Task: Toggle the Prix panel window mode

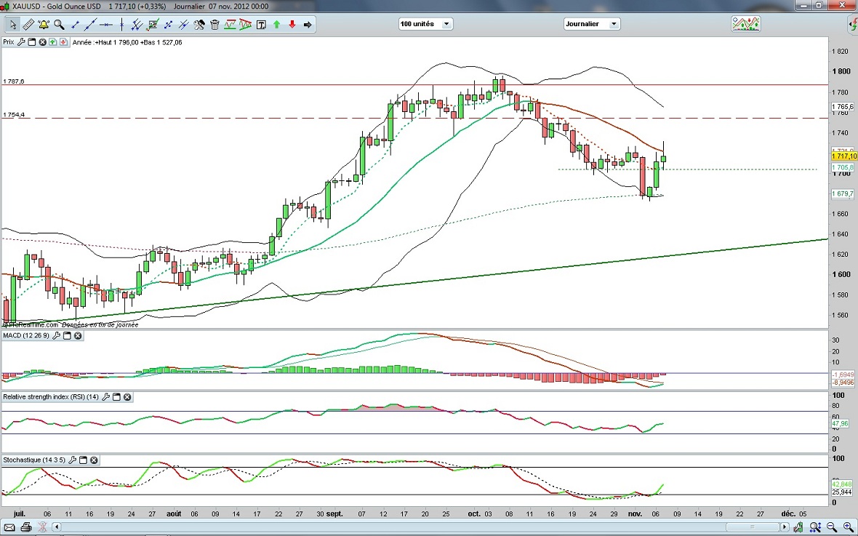Action: point(32,42)
